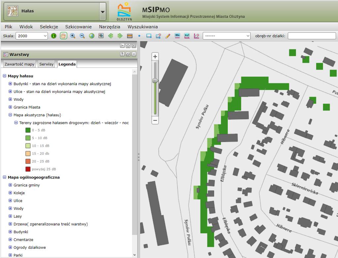Activate the distance measurement tool (100m)
The image size is (338, 258).
[x=177, y=36]
